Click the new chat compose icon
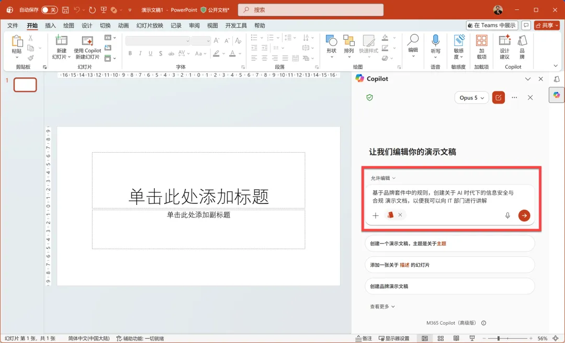The width and height of the screenshot is (565, 343). pyautogui.click(x=499, y=98)
